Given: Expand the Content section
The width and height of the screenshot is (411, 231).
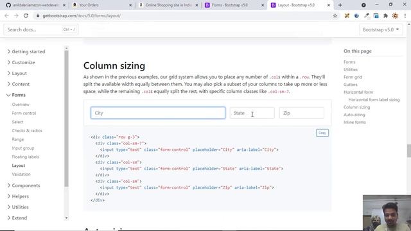Looking at the screenshot, I should (x=18, y=84).
